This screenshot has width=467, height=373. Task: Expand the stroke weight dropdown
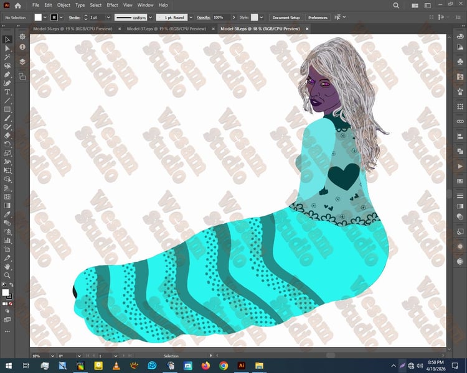coord(108,17)
